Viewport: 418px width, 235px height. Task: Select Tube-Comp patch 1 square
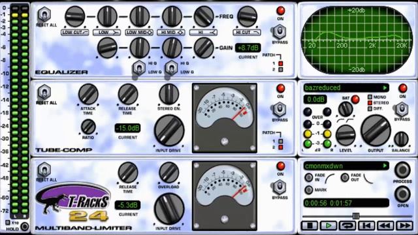(280, 141)
